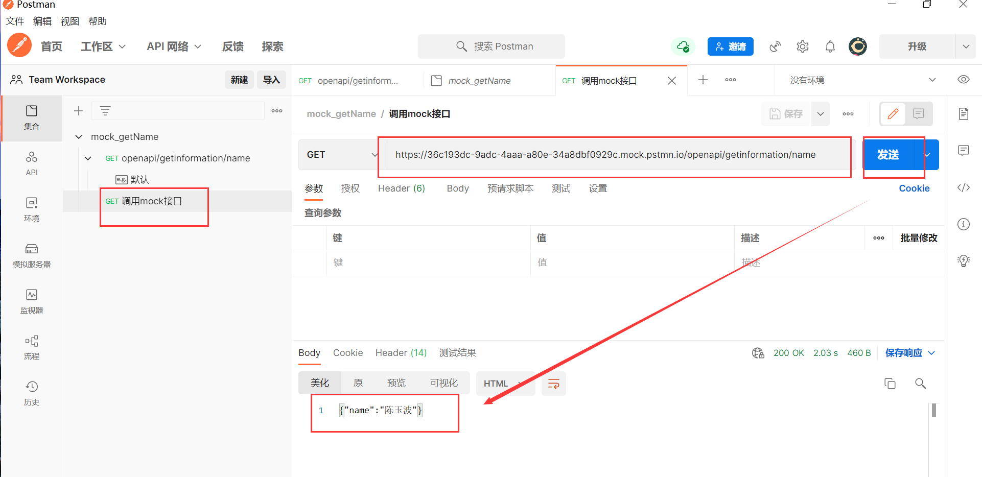
Task: Click the 邀请 invite button
Action: coord(731,46)
